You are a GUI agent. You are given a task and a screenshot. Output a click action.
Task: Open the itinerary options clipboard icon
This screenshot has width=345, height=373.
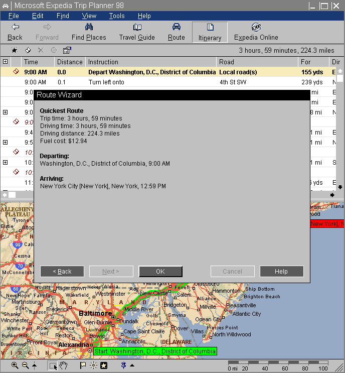[67, 50]
